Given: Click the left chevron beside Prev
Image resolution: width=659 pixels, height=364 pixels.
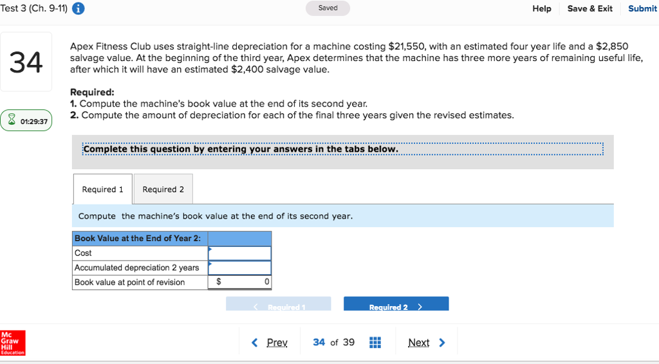Looking at the screenshot, I should tap(255, 342).
